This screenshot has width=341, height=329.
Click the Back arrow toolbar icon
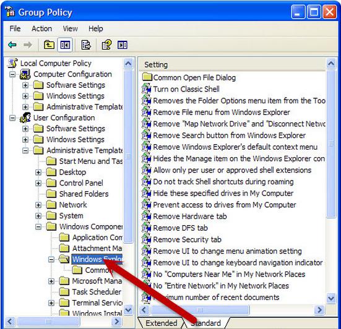pyautogui.click(x=12, y=45)
